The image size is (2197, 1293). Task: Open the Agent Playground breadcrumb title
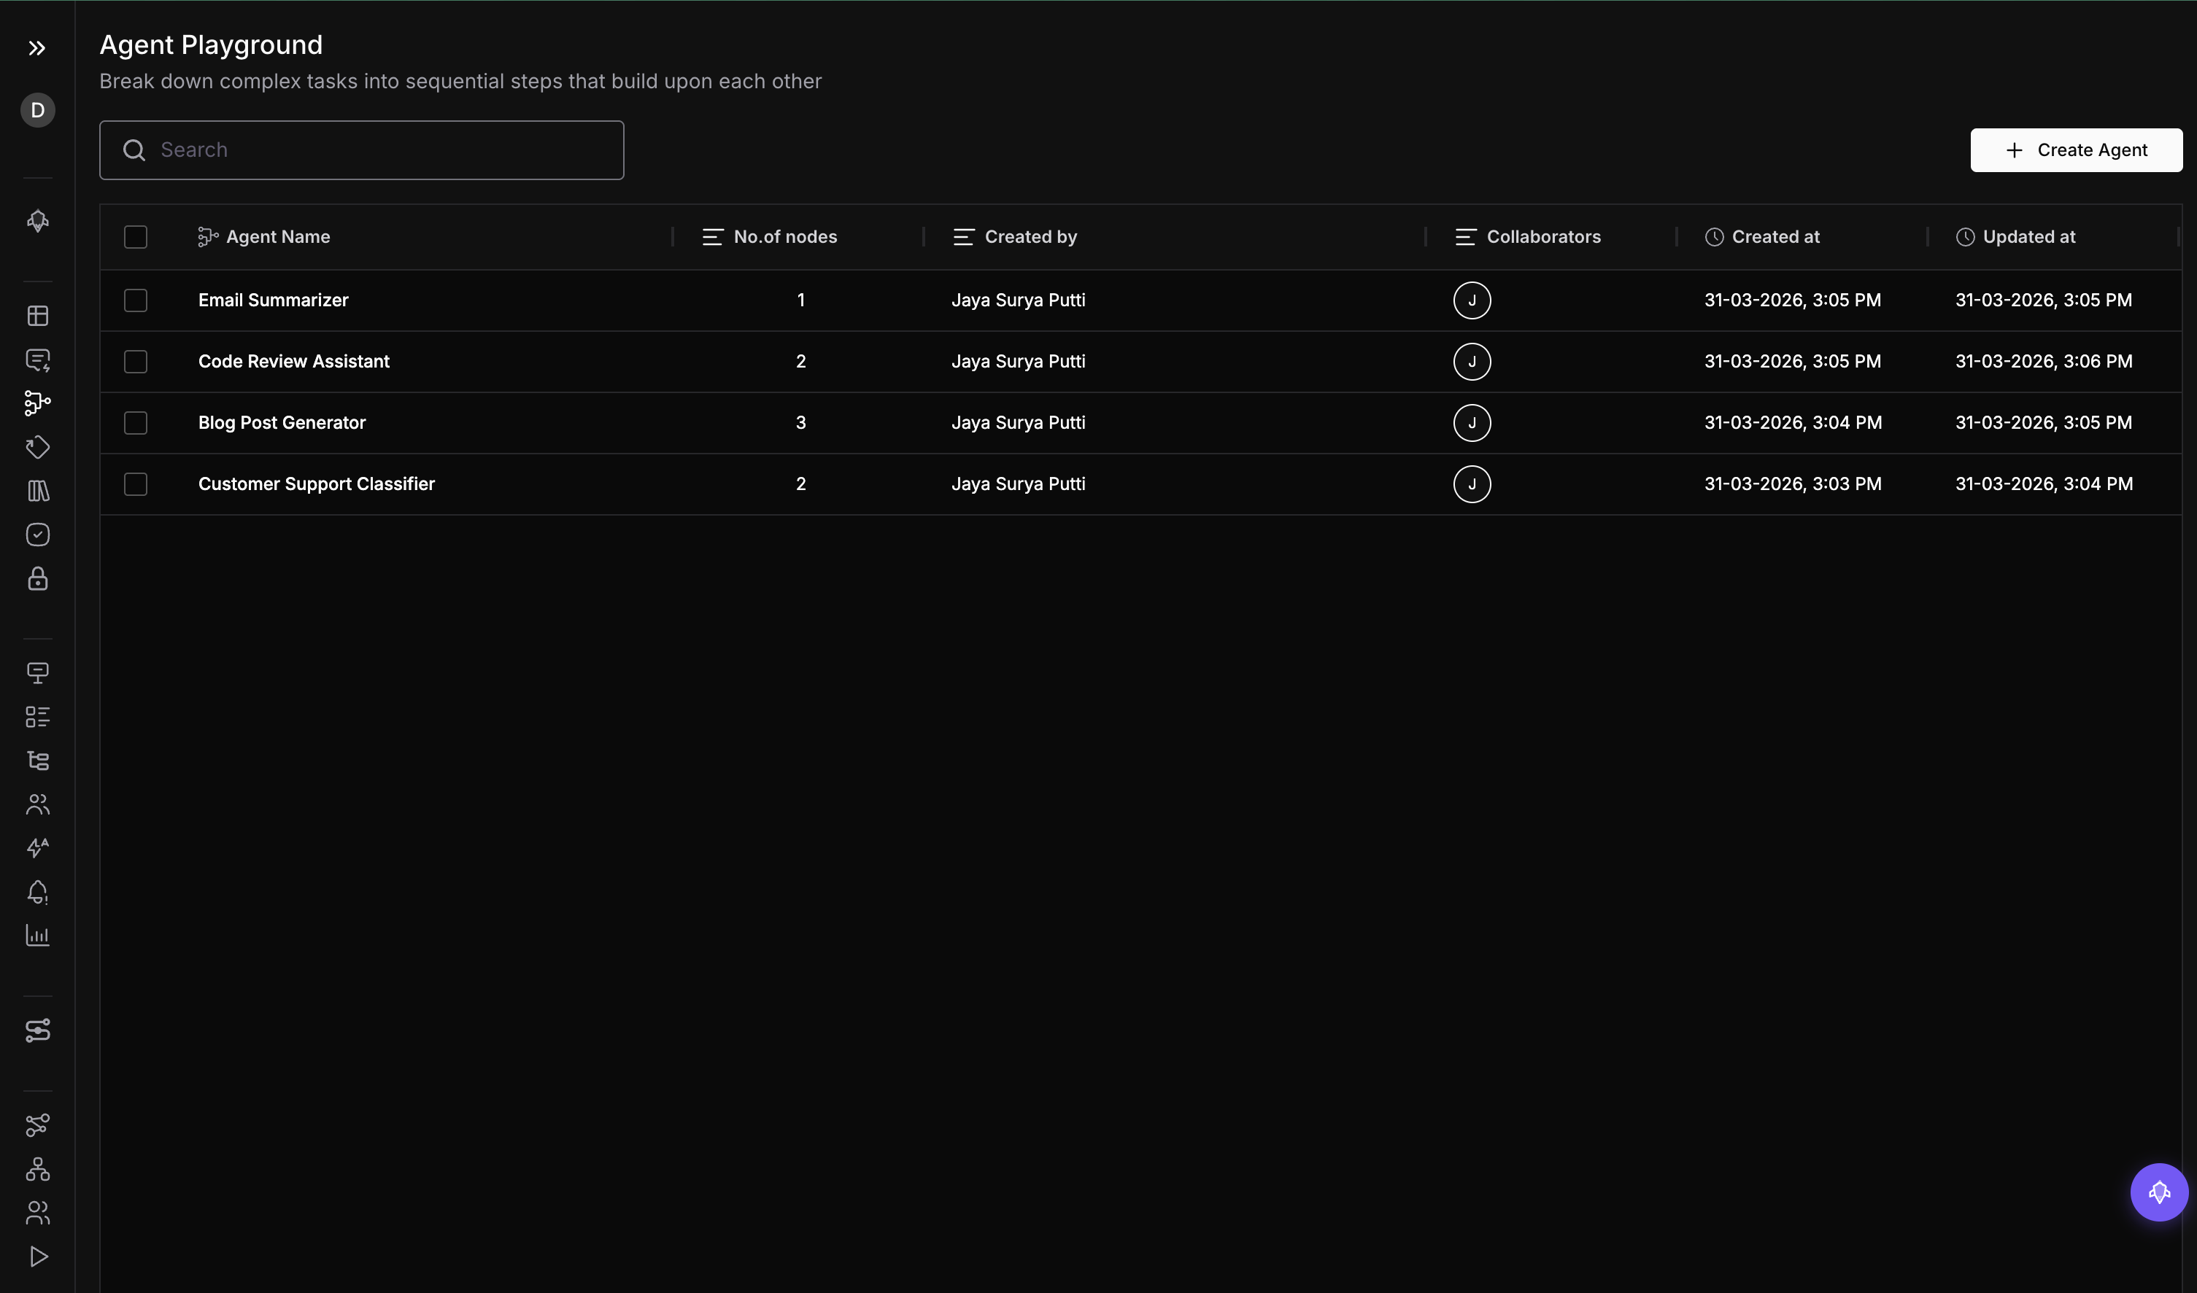[211, 44]
